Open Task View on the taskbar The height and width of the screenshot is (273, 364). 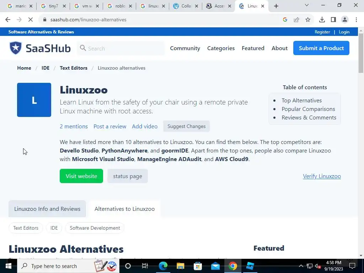click(145, 266)
